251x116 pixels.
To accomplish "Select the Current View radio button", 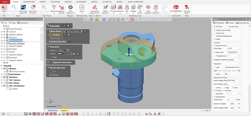I will pos(227,27).
